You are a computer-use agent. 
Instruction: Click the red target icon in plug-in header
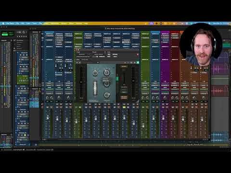(138, 55)
